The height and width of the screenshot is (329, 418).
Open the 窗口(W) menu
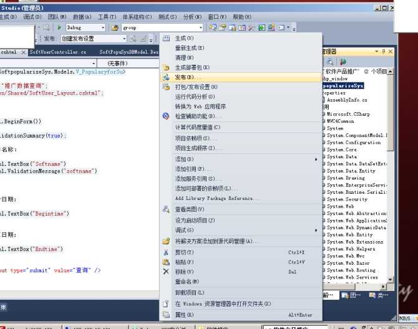coord(217,17)
